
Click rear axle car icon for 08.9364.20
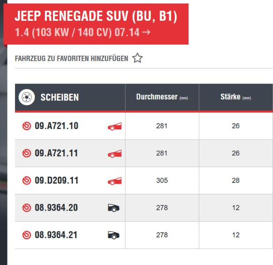(x=114, y=208)
